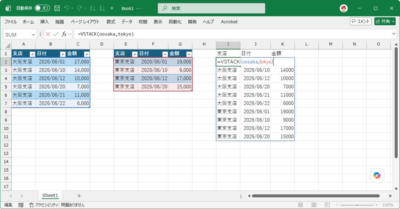The height and width of the screenshot is (209, 400).
Task: Switch to the 自動化 tab
Action: pyautogui.click(x=175, y=22)
